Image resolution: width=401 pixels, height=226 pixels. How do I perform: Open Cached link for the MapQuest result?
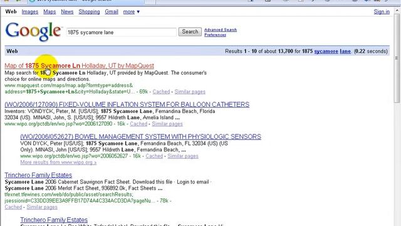pyautogui.click(x=161, y=92)
